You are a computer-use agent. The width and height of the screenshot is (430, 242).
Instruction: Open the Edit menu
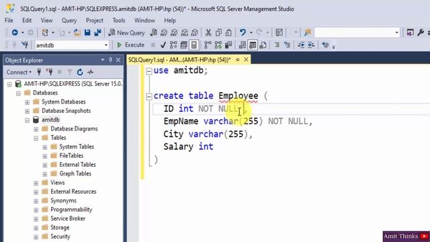click(x=27, y=21)
